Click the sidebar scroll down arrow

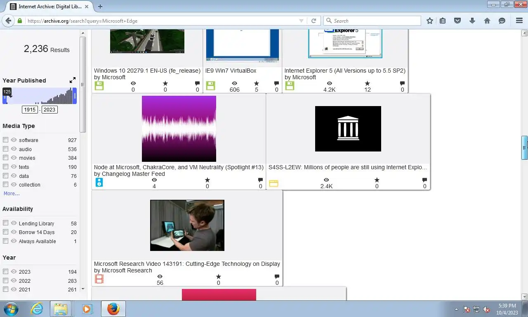pos(82,289)
